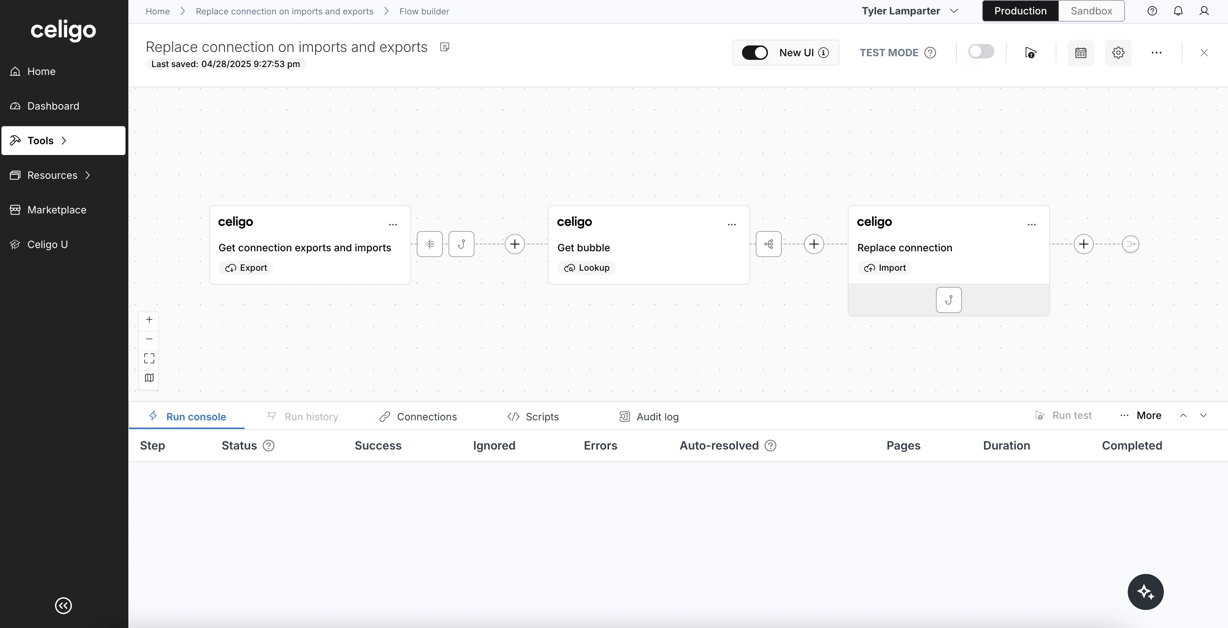Open flow settings gear icon
This screenshot has width=1228, height=628.
point(1118,52)
